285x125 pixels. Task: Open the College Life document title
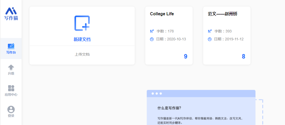pos(162,14)
